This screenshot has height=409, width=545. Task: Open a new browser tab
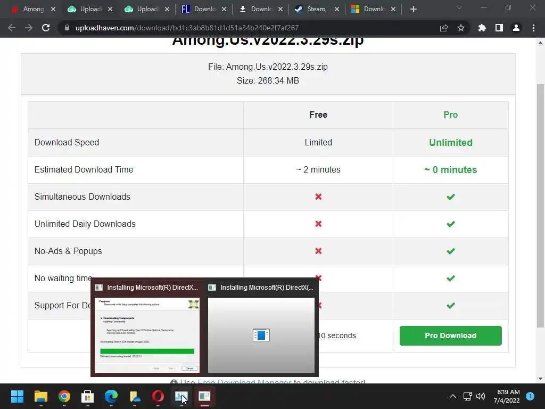[x=413, y=9]
